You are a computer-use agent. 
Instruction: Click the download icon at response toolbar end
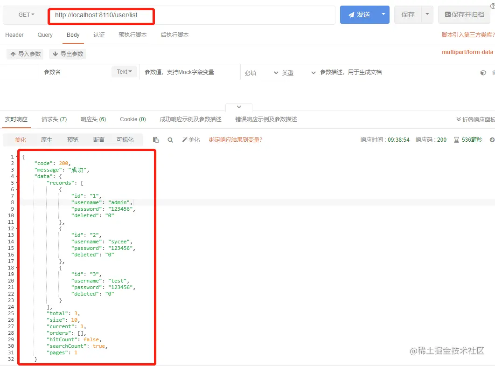pos(492,140)
